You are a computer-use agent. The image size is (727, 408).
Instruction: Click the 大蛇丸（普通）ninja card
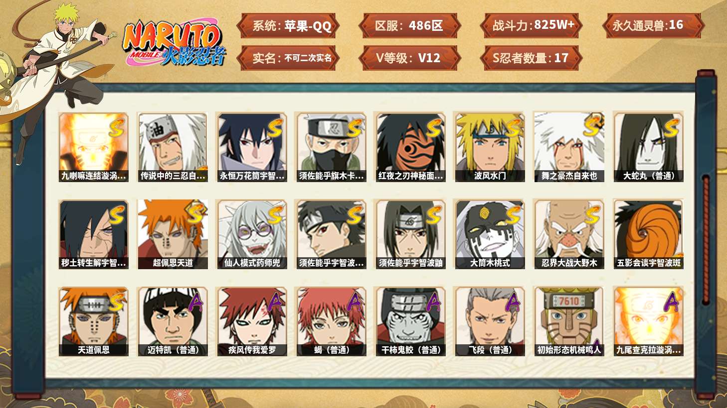pyautogui.click(x=648, y=147)
